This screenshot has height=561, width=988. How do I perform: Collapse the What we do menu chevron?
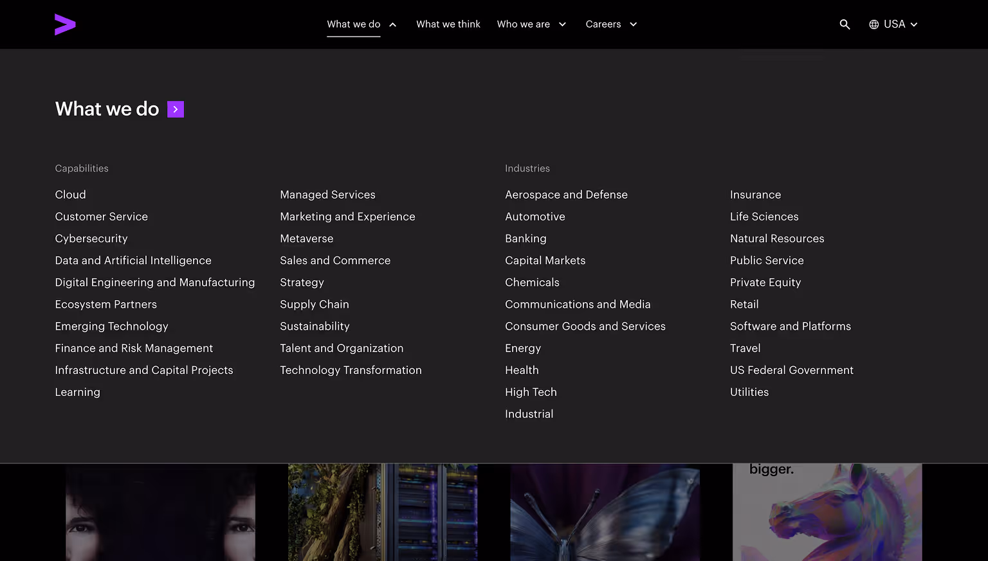tap(393, 24)
